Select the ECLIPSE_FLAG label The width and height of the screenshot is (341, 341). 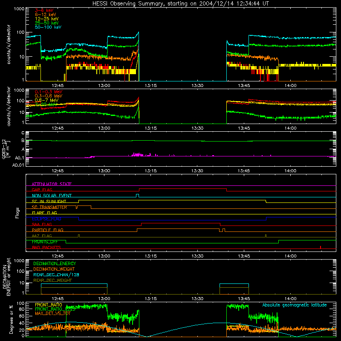46,219
